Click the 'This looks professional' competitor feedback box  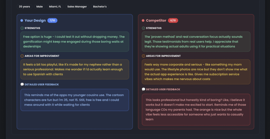(196, 109)
